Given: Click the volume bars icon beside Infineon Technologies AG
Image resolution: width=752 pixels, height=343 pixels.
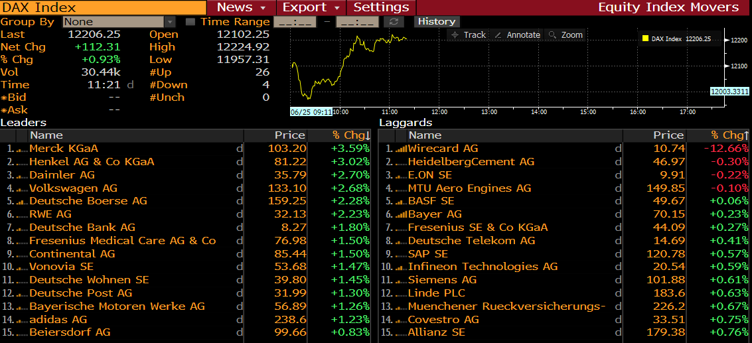Looking at the screenshot, I should 401,267.
